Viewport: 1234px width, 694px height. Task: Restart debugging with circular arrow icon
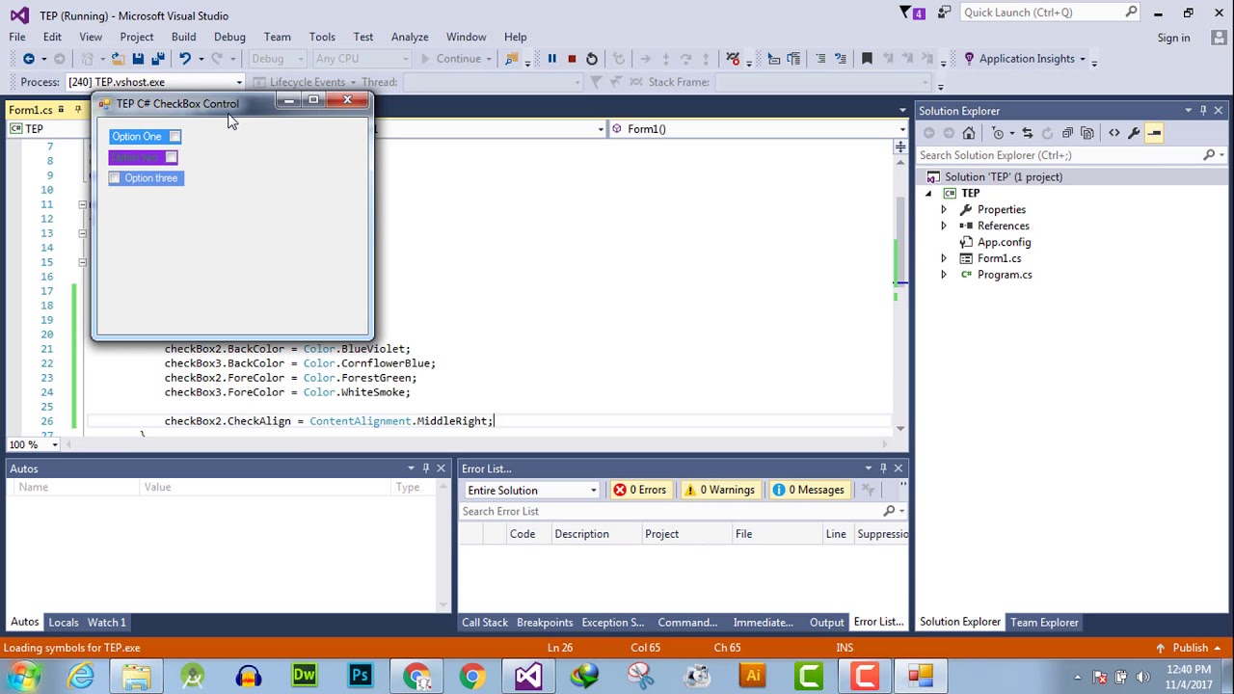coord(592,59)
